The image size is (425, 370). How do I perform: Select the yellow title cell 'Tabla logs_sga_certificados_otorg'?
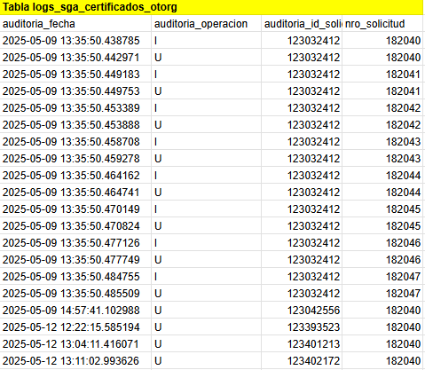coord(211,7)
